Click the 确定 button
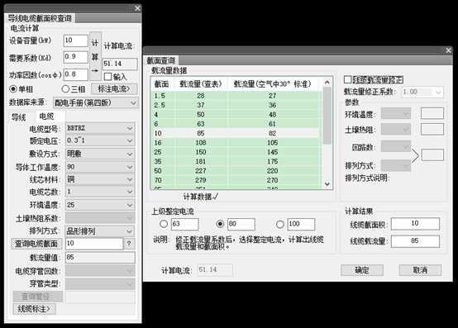Screen dimensions: 458x328 (362, 270)
